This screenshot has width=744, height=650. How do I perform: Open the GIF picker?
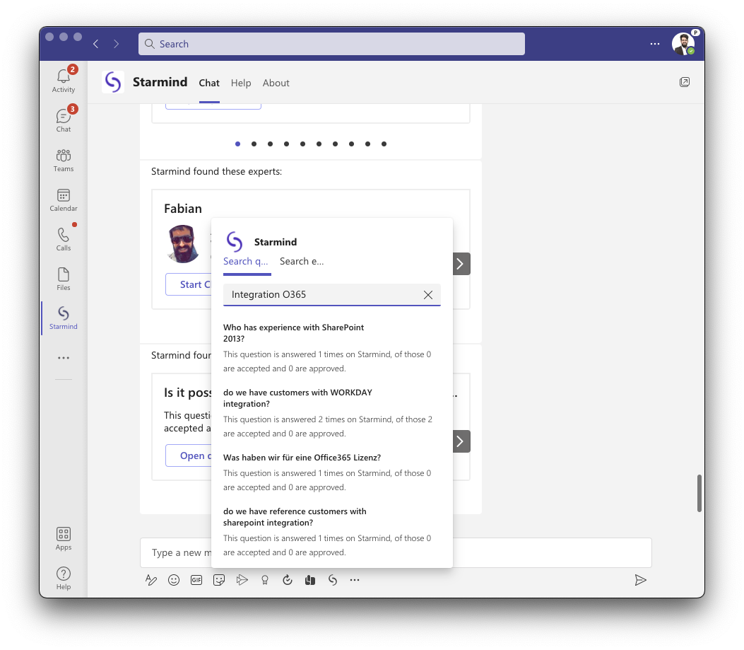(196, 580)
